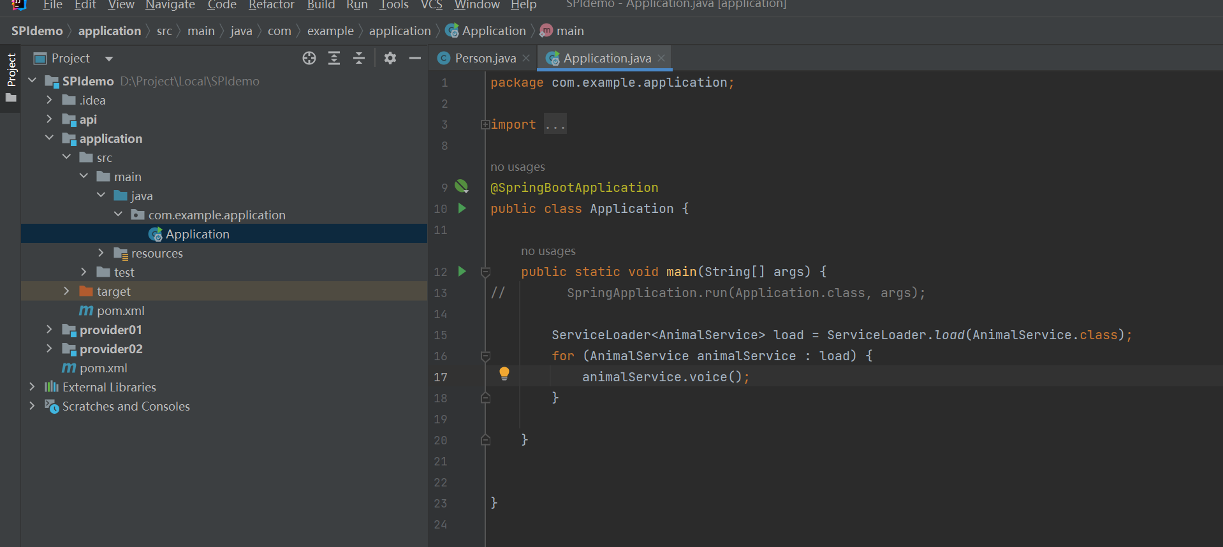Expand the target folder
The height and width of the screenshot is (547, 1223).
coord(66,291)
